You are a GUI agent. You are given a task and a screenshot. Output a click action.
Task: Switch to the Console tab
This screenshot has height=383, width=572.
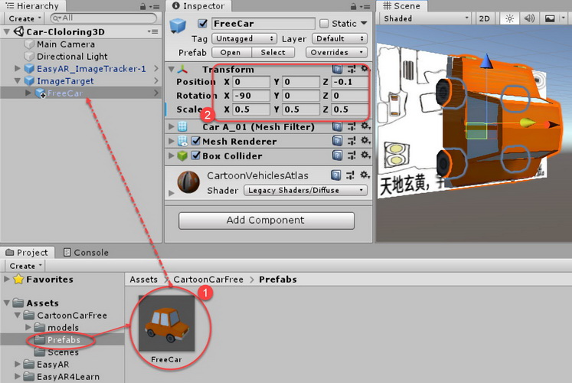click(86, 253)
